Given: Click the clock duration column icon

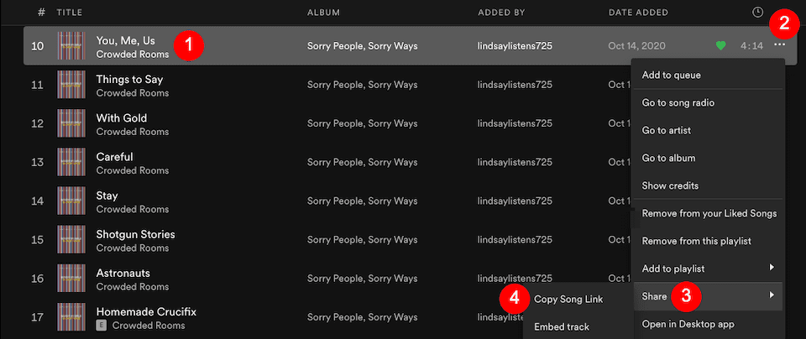Looking at the screenshot, I should pyautogui.click(x=757, y=13).
